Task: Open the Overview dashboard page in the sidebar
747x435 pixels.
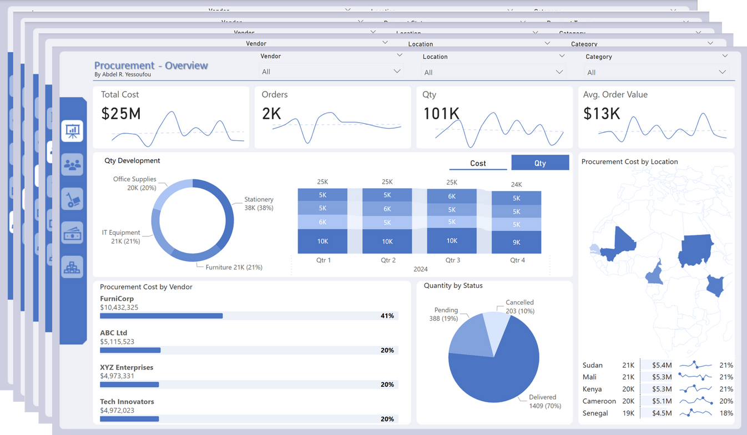Action: (x=72, y=131)
